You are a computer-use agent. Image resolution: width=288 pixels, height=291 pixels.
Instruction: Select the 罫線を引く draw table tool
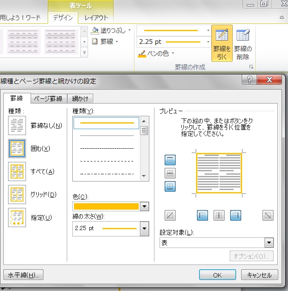(x=222, y=43)
